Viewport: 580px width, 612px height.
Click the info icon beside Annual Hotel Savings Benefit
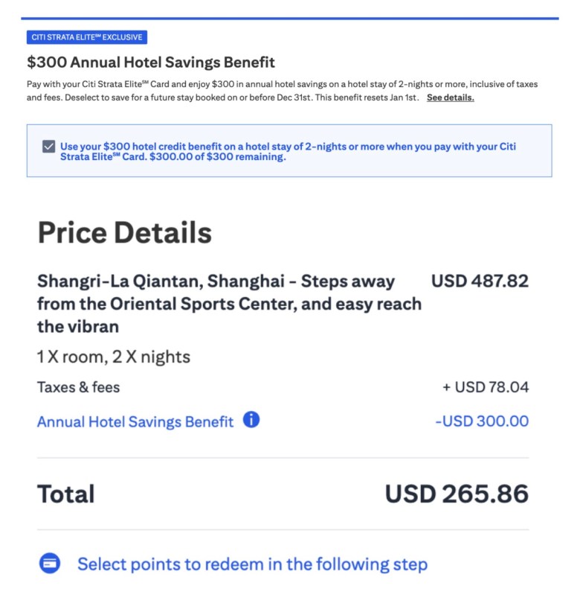(251, 421)
